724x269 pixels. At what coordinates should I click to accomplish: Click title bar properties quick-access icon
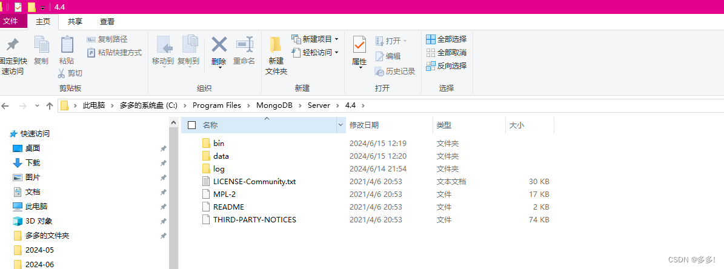(x=18, y=7)
